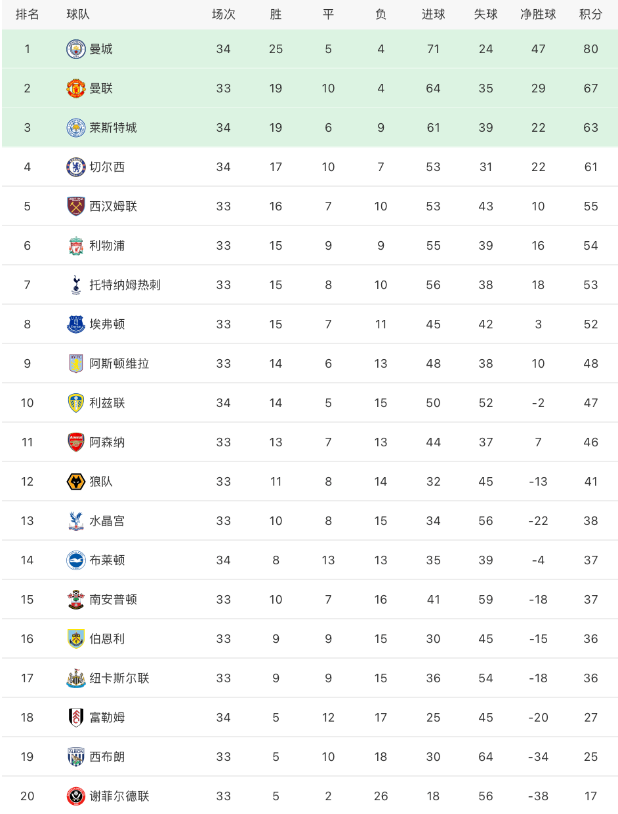Viewport: 618px width, 814px height.
Task: Open the Leicester City team badge
Action: (76, 128)
